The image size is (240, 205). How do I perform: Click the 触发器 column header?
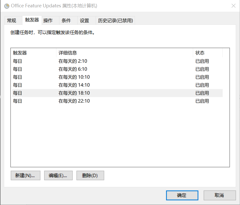(x=33, y=53)
